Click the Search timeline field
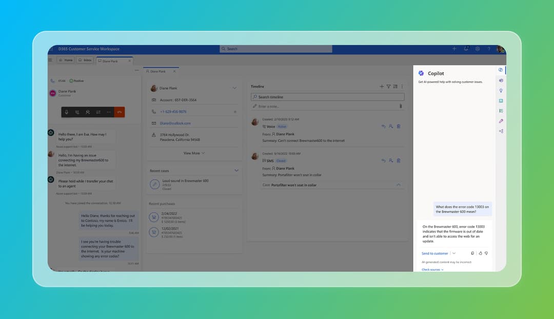Screen dimensions: 554x319 (x=327, y=97)
